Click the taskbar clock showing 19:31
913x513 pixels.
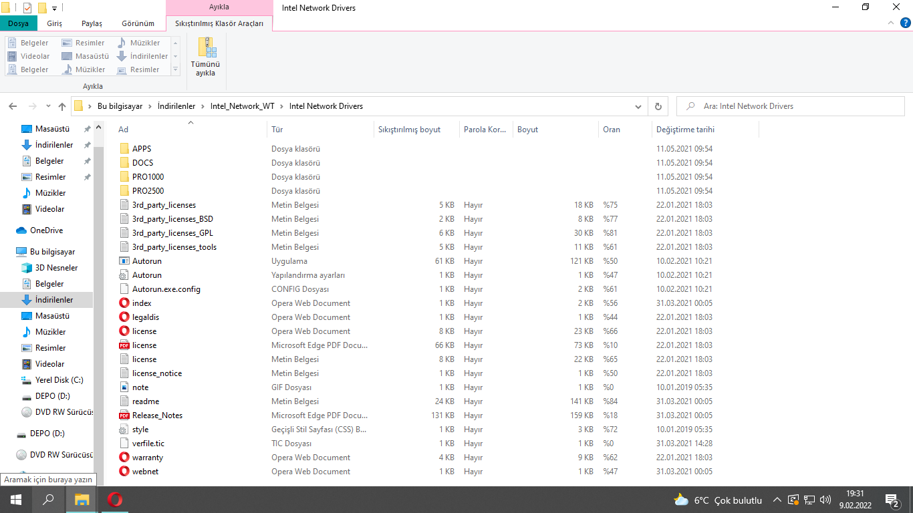coord(854,500)
